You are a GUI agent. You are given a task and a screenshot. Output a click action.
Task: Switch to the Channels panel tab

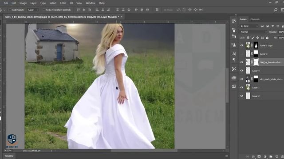255,19
